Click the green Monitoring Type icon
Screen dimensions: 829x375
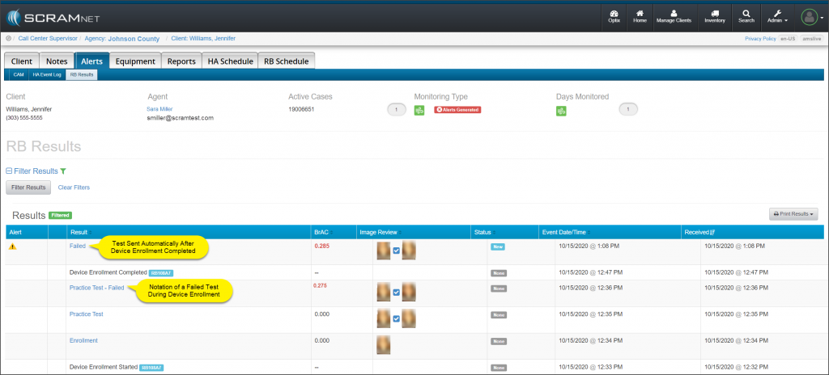tap(419, 111)
